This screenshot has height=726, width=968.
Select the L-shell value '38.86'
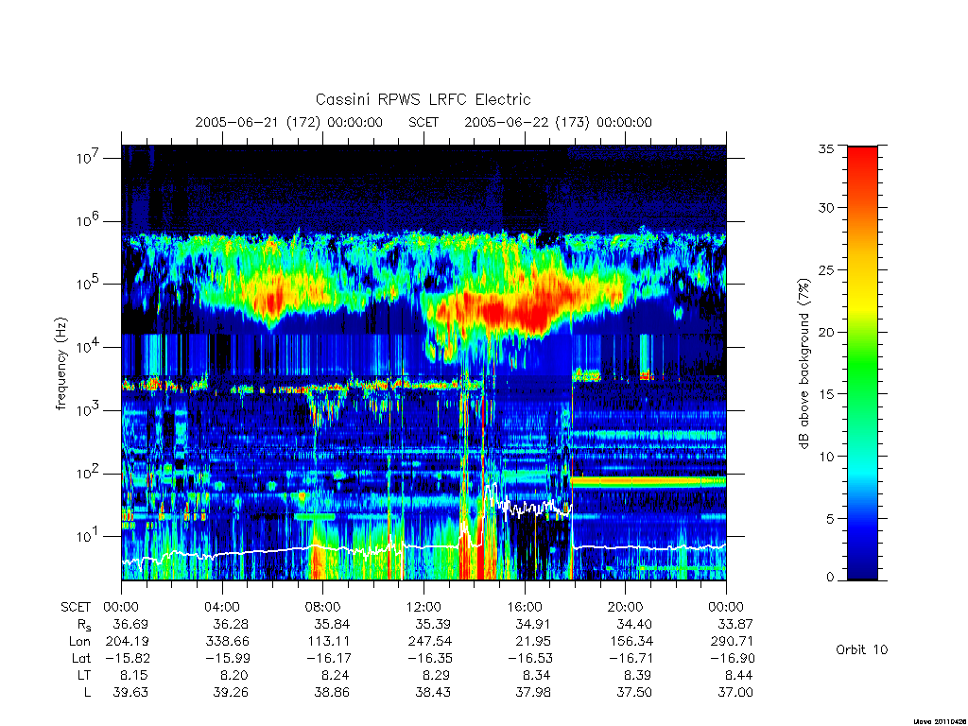coord(332,693)
